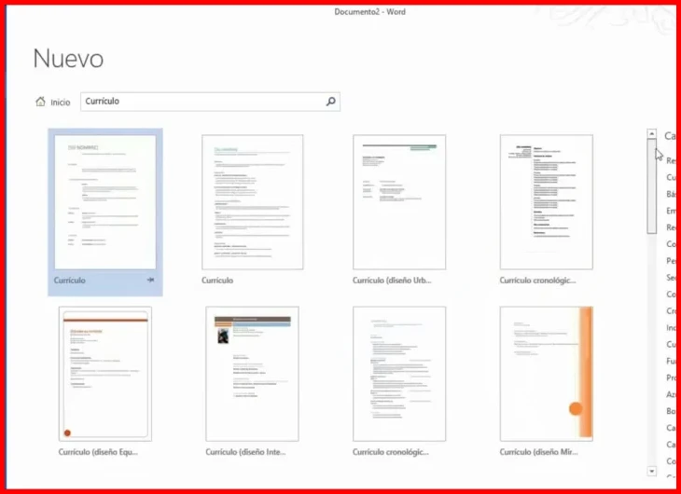This screenshot has width=681, height=494.
Task: Select the Currículo (diseño Urb... template thumbnail
Action: pyautogui.click(x=399, y=202)
